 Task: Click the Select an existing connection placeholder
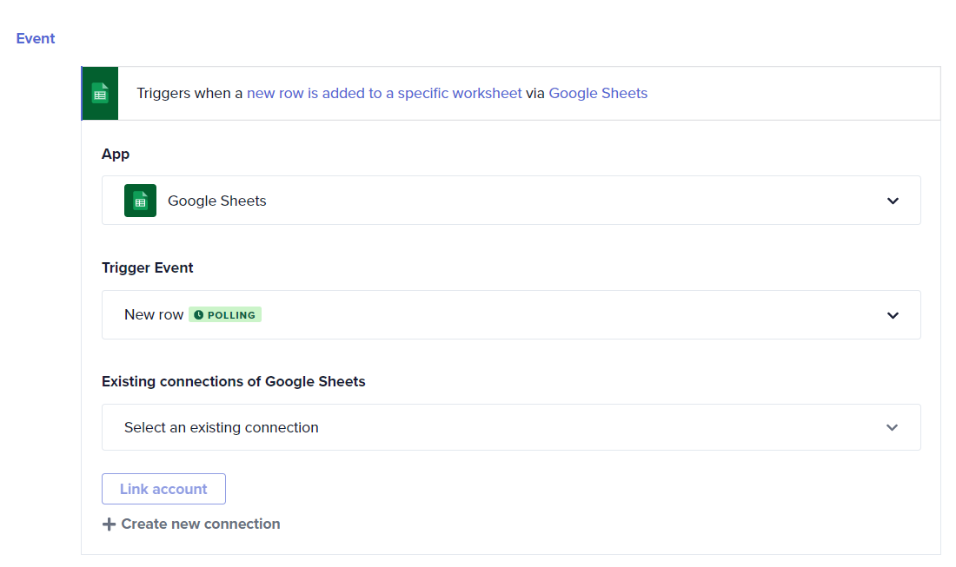click(x=222, y=427)
